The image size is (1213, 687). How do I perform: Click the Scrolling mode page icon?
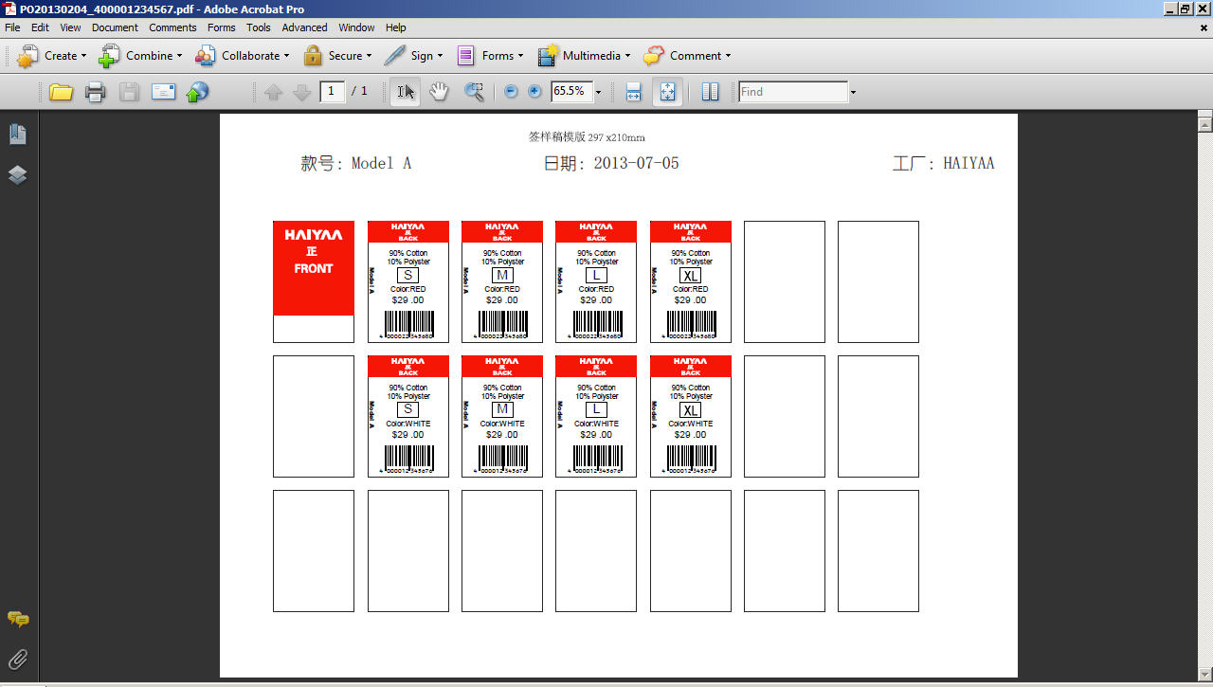click(634, 92)
